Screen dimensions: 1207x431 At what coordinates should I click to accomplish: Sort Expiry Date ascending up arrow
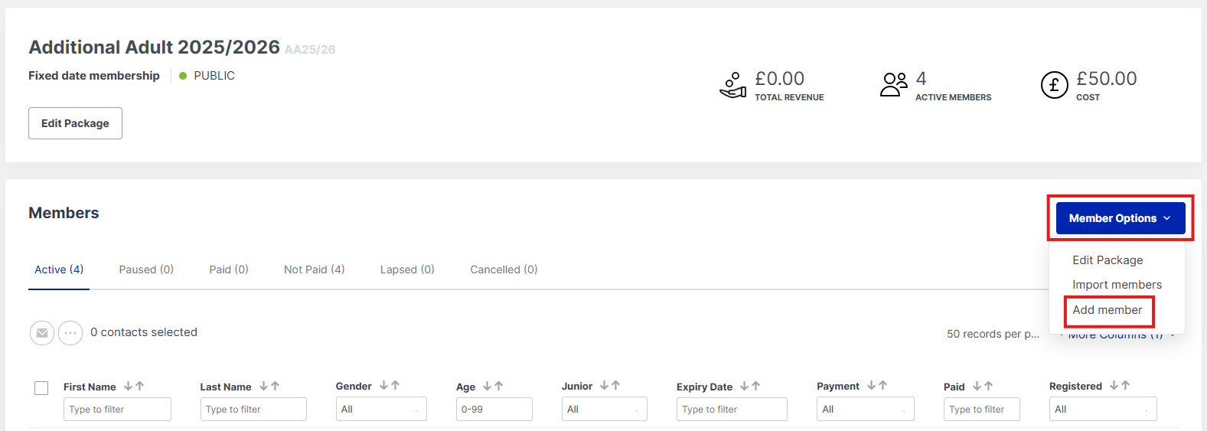pyautogui.click(x=755, y=387)
